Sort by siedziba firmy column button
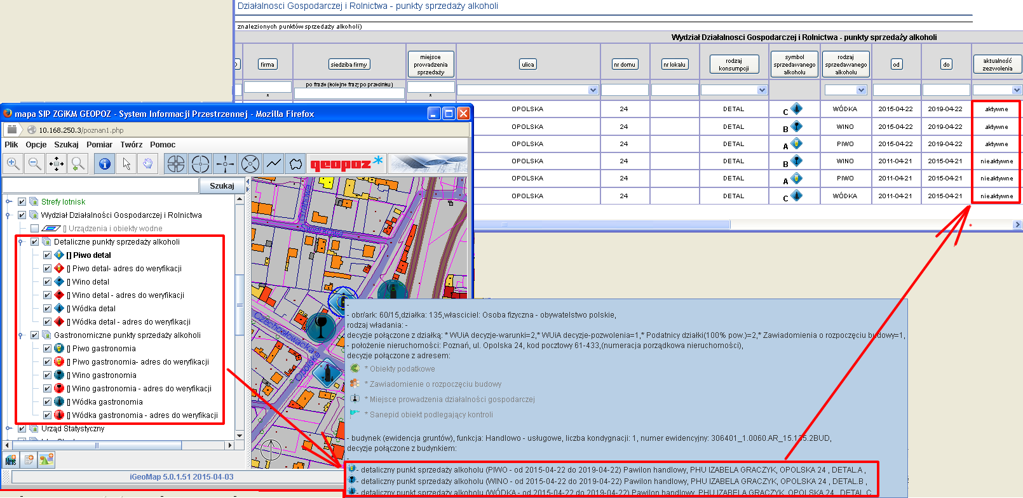 click(x=349, y=64)
